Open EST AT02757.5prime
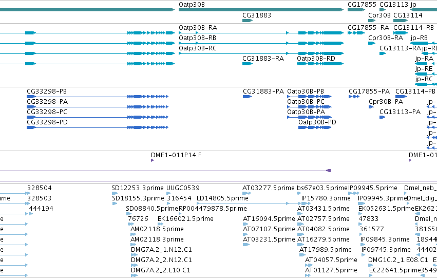Viewport: 437px width, 278px height. (x=324, y=219)
